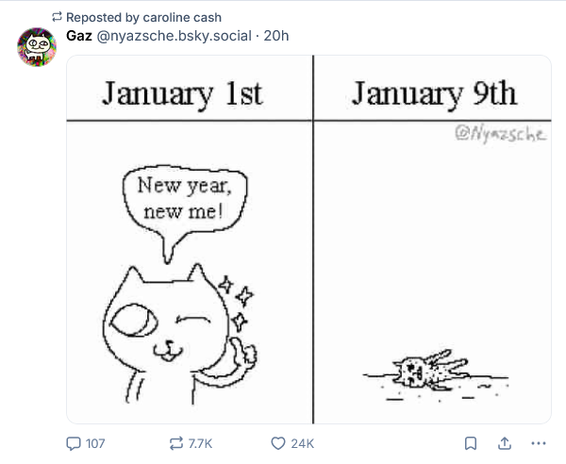Click the small repost icon beside 'Reposted by'
566x464 pixels.
[58, 17]
